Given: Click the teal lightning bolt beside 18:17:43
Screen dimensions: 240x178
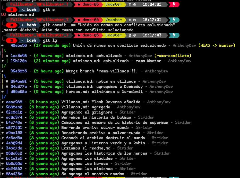Looking at the screenshot, I should (x=174, y=35).
